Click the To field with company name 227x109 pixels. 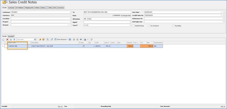(x=107, y=12)
